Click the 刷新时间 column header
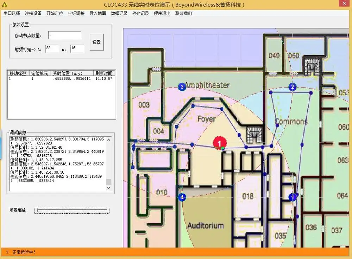Image resolution: width=352 pixels, height=259 pixels. pos(104,73)
